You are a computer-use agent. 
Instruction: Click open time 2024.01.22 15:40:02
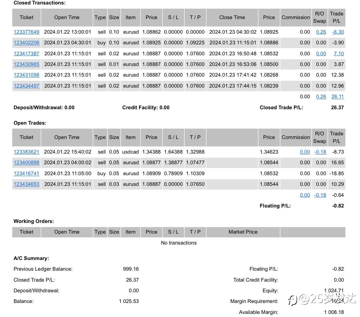pos(68,152)
